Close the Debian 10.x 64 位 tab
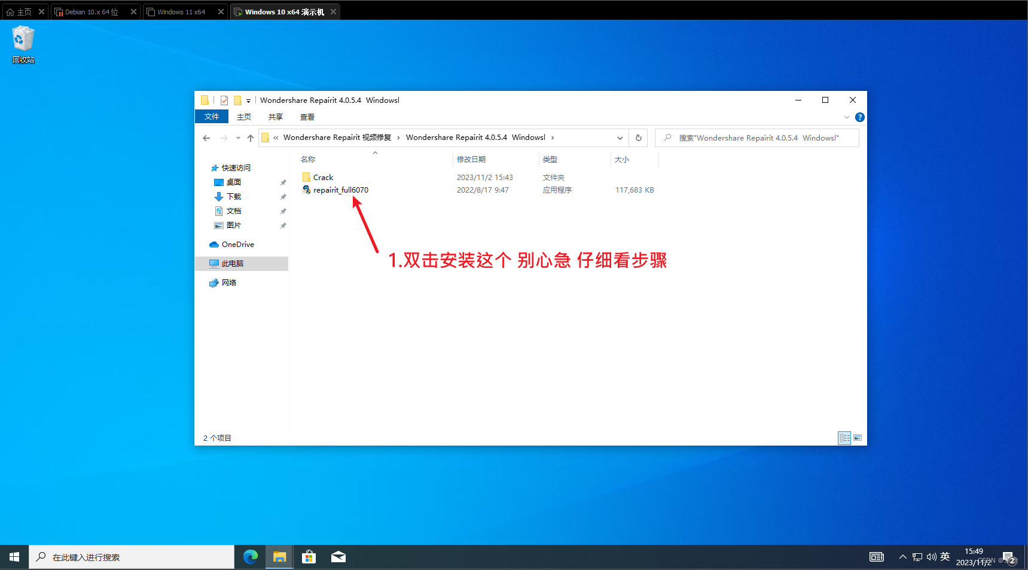 (x=133, y=12)
